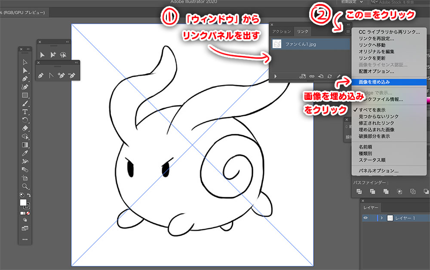Select the Curvature tool
Screen dimensions: 430x270
(x=25, y=87)
